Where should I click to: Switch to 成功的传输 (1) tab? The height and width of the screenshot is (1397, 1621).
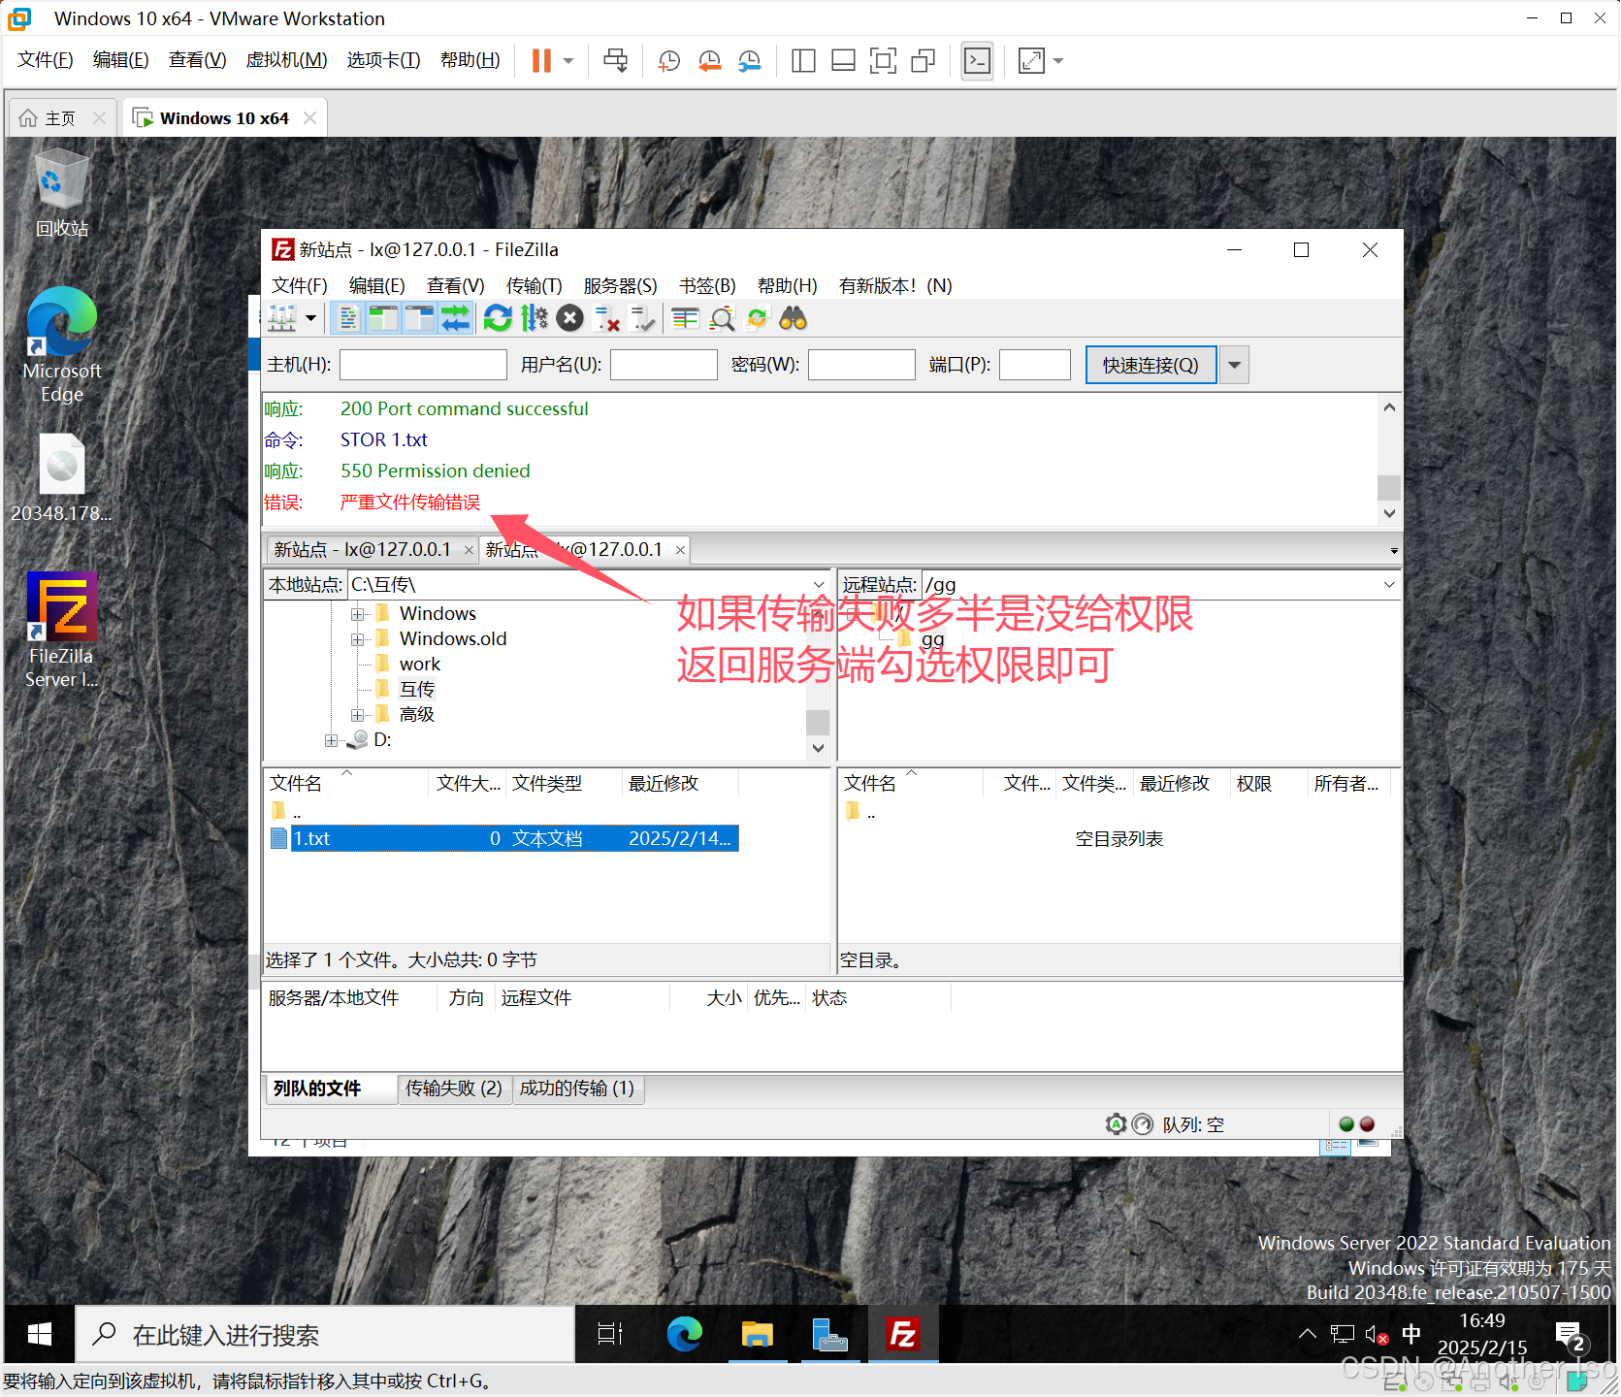[577, 1088]
